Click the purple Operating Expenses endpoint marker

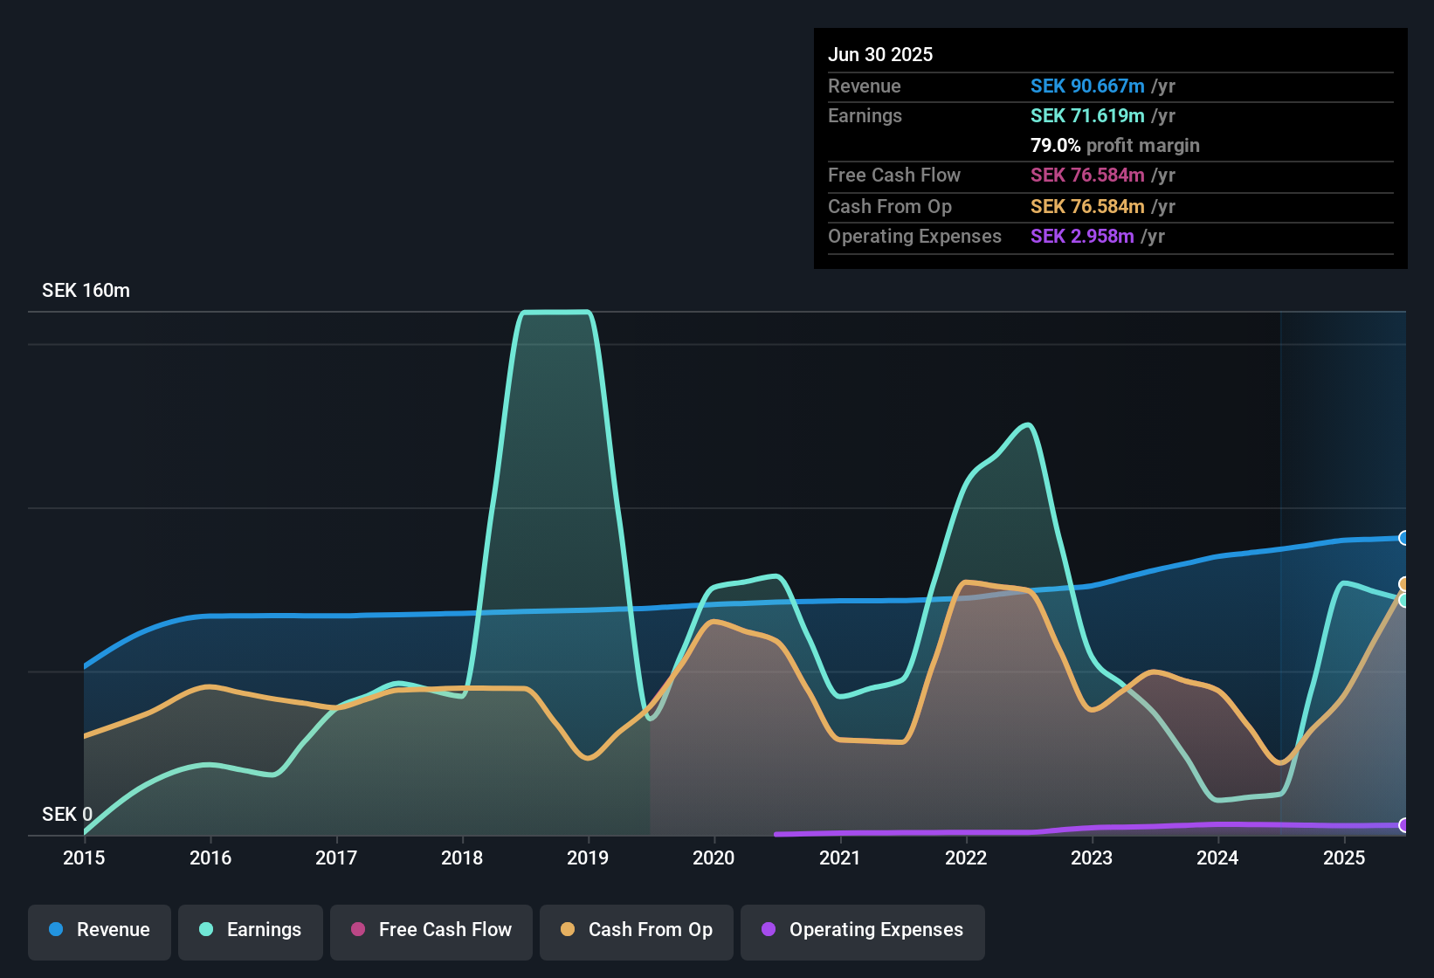(1404, 825)
